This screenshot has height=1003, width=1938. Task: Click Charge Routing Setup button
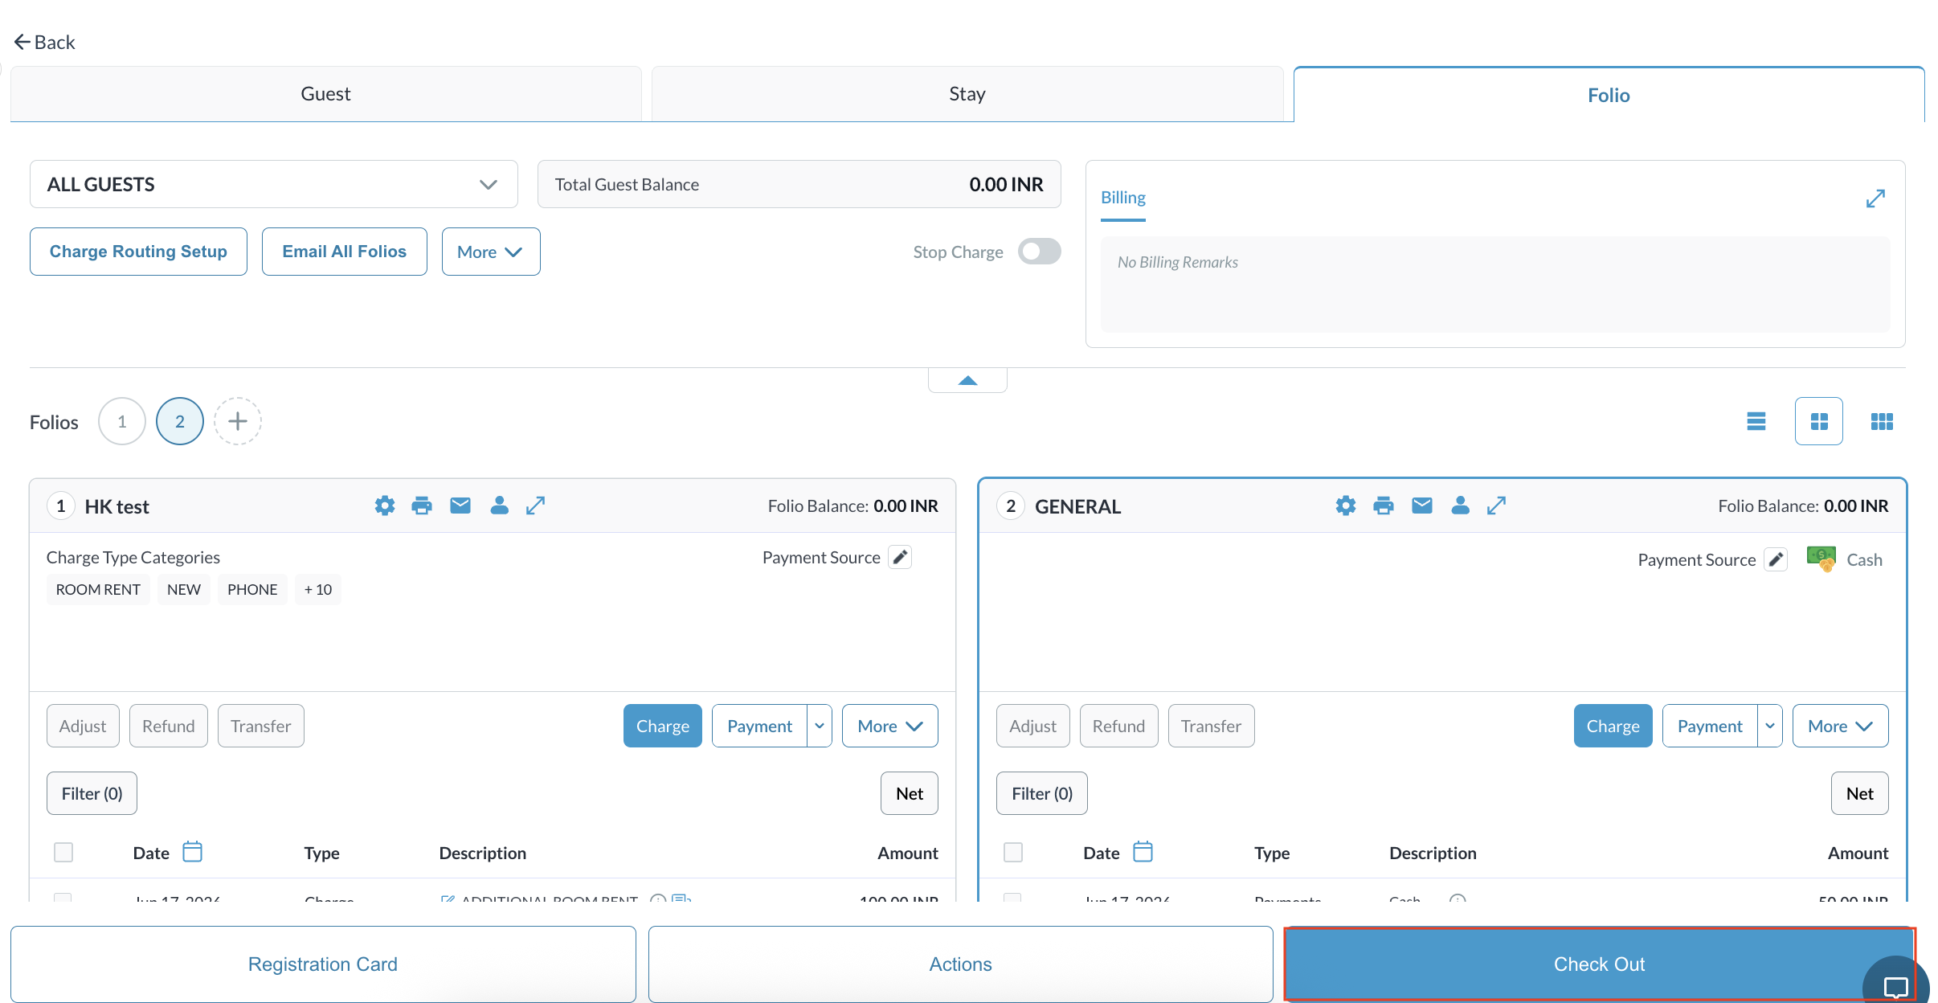pyautogui.click(x=138, y=252)
